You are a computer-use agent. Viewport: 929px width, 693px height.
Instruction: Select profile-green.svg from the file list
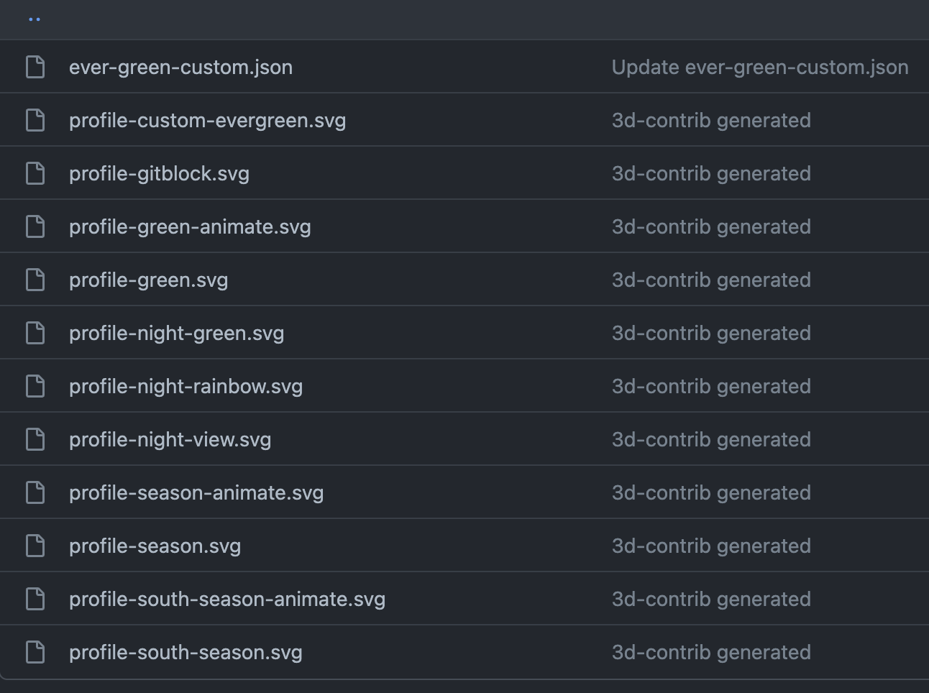pyautogui.click(x=148, y=279)
